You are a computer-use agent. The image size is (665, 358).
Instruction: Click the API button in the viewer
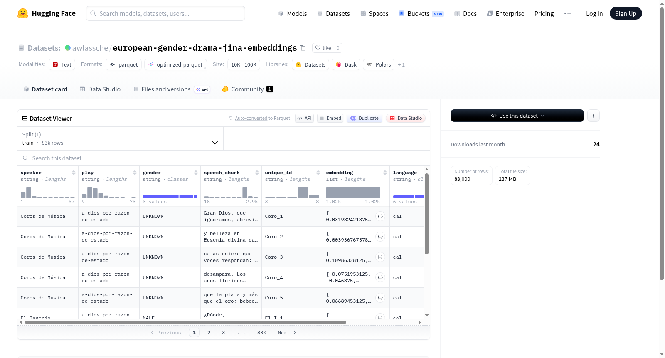[304, 118]
